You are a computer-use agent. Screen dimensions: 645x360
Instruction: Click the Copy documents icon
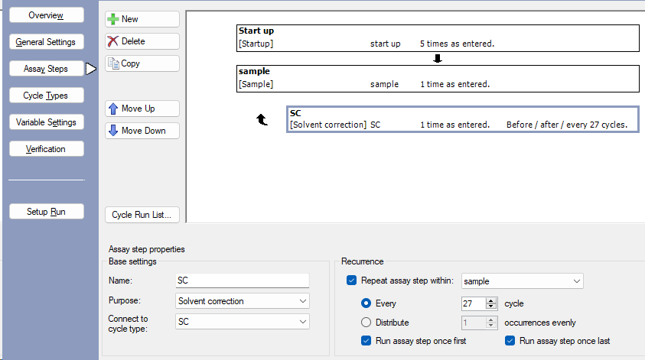click(113, 63)
